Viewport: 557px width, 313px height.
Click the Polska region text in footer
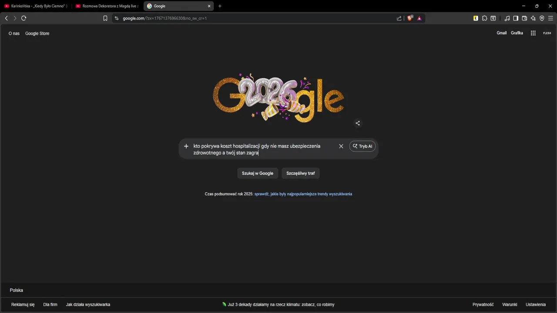pyautogui.click(x=17, y=290)
